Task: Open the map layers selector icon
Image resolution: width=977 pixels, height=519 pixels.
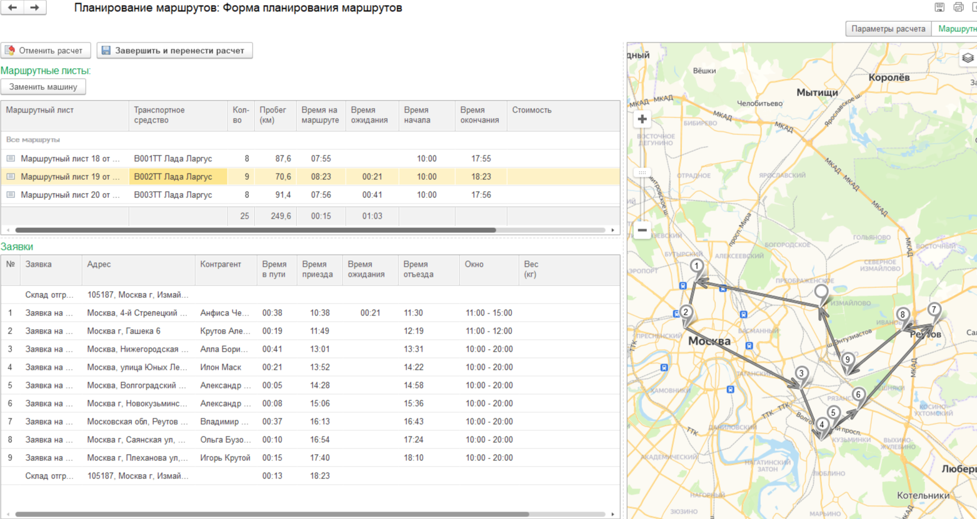Action: pos(968,58)
